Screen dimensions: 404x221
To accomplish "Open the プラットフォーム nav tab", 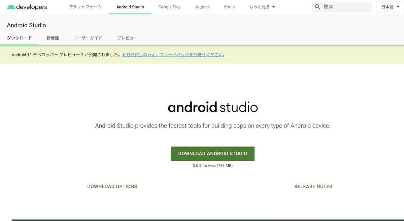I will (85, 7).
